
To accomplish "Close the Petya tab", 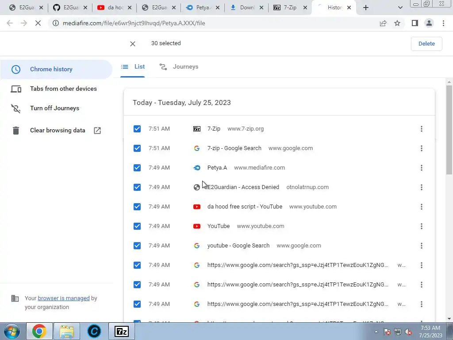I will pos(218,8).
